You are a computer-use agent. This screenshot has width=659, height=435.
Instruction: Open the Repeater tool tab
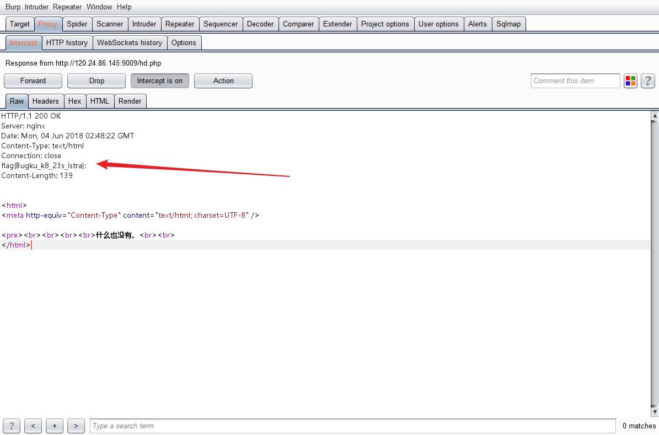click(x=180, y=24)
